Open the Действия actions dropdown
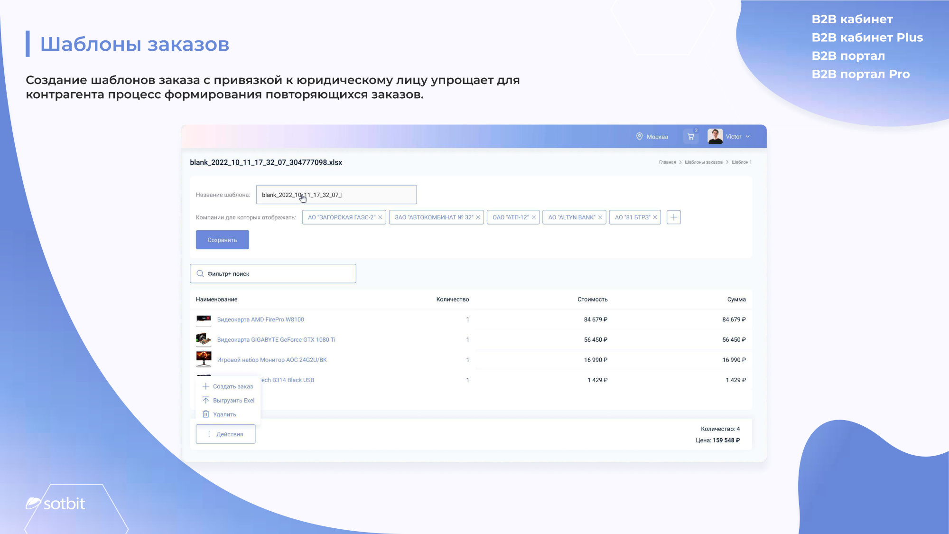Screen dimensions: 949x534 [225, 433]
